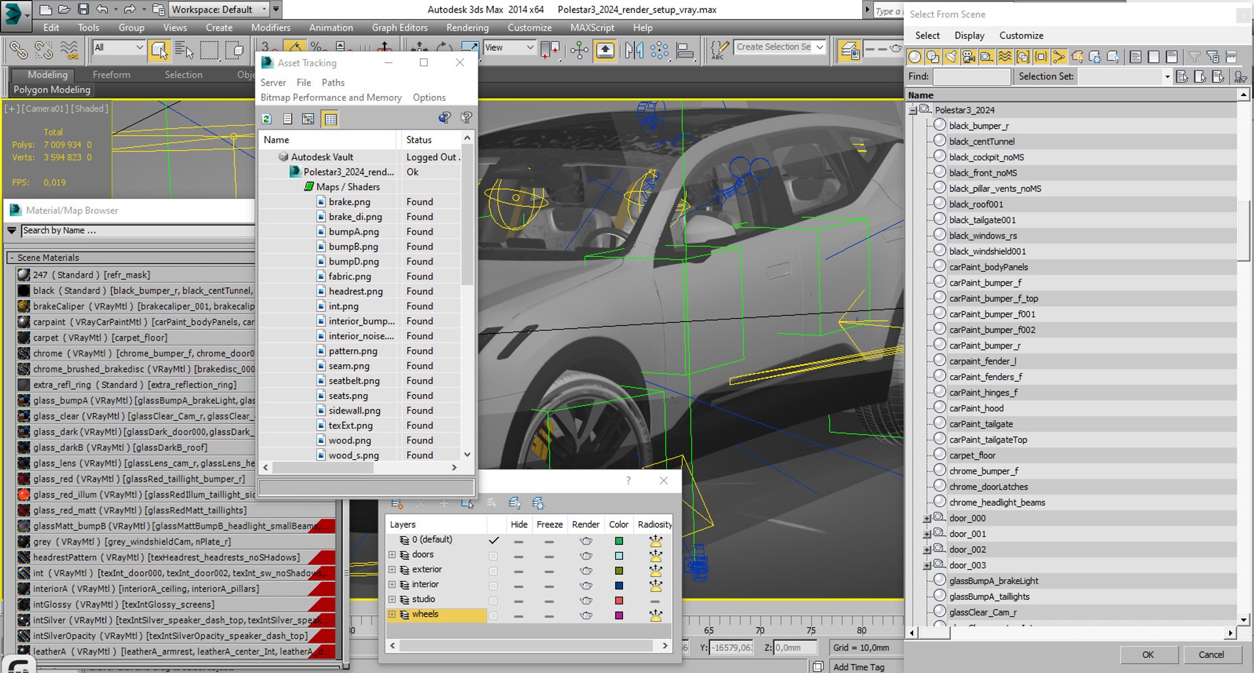Image resolution: width=1254 pixels, height=673 pixels.
Task: Select the Select and Link tool
Action: click(x=18, y=50)
